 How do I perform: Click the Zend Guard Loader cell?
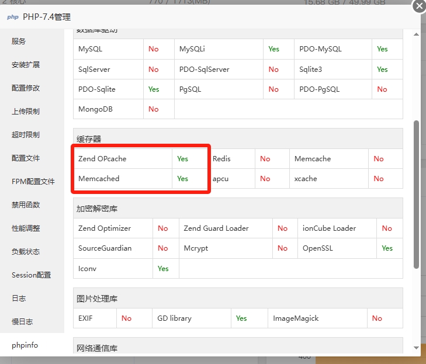point(226,228)
